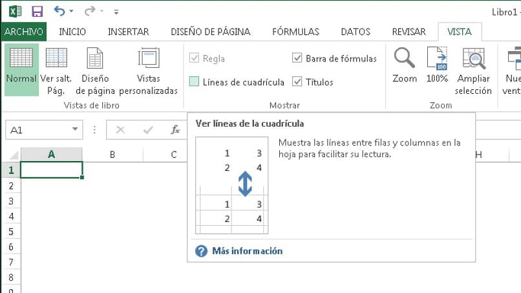Switch to the FÓRMULAS tab
Screen dimensions: 521x293
(295, 32)
